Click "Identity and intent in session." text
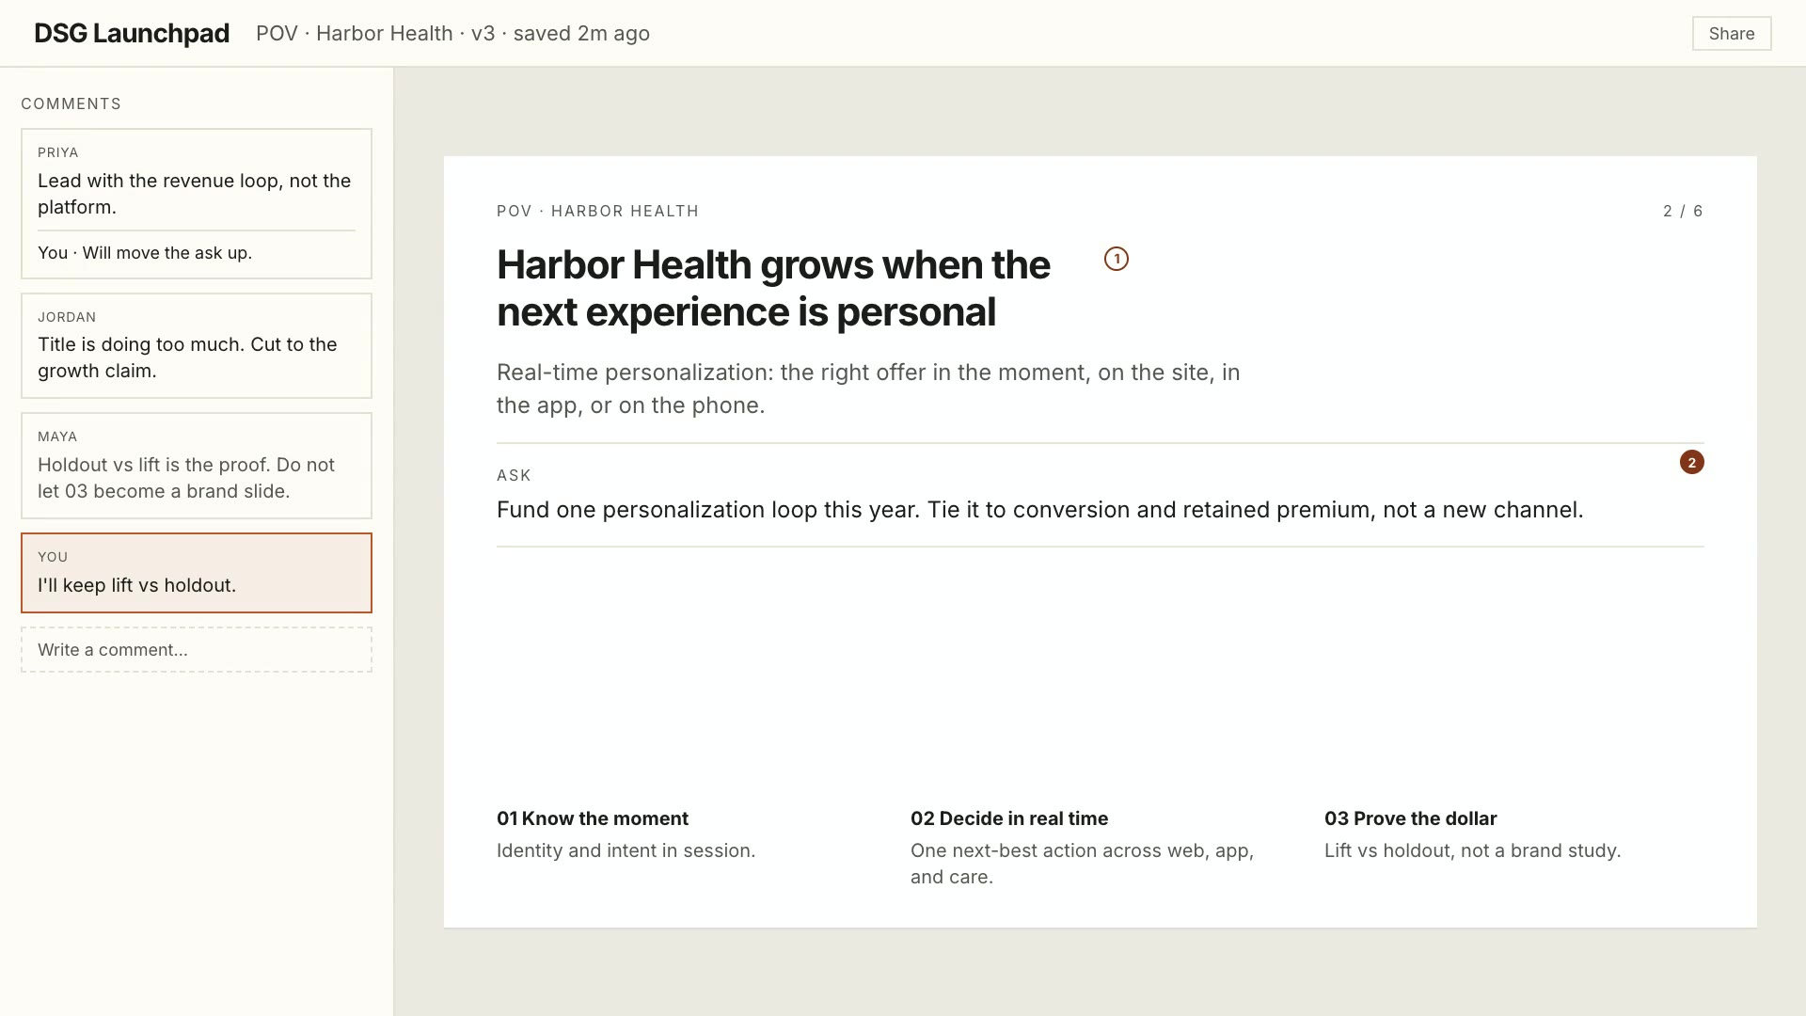Image resolution: width=1806 pixels, height=1016 pixels. [626, 850]
